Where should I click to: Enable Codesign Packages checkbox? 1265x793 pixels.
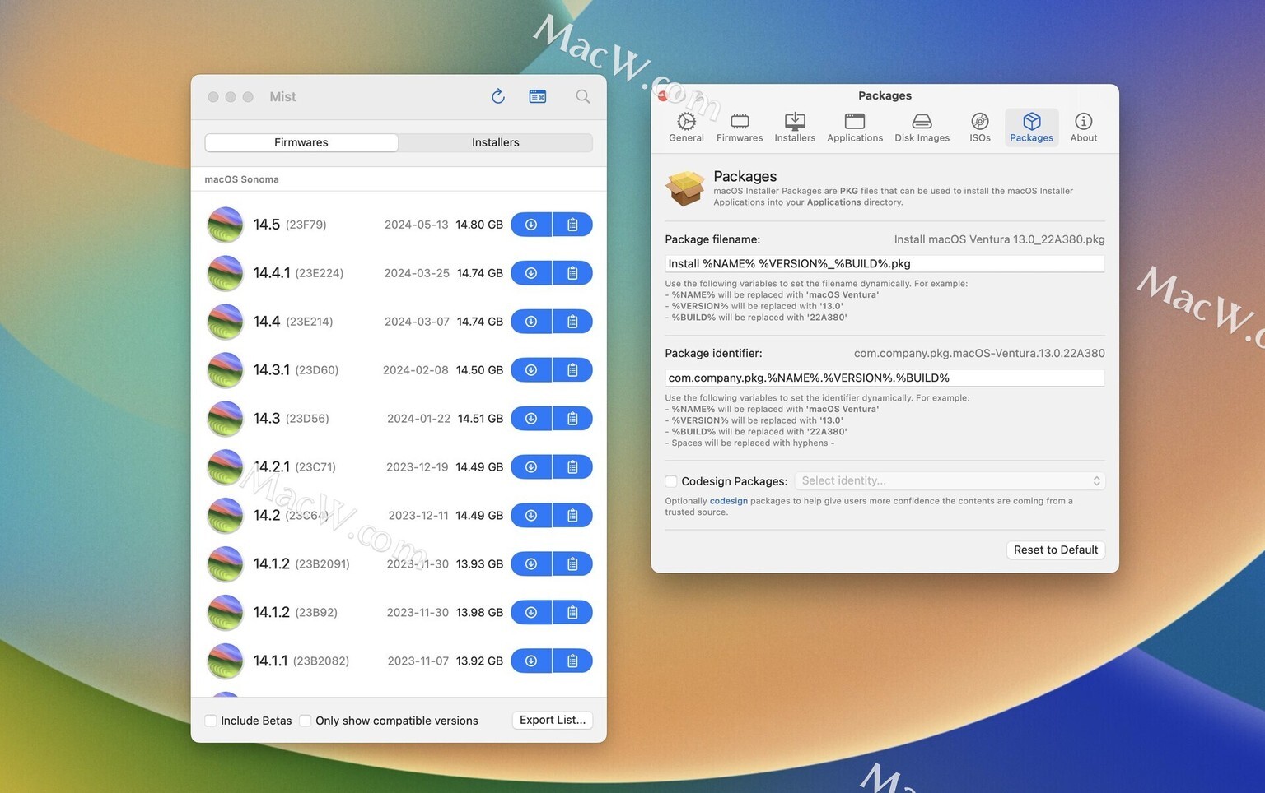pyautogui.click(x=671, y=481)
